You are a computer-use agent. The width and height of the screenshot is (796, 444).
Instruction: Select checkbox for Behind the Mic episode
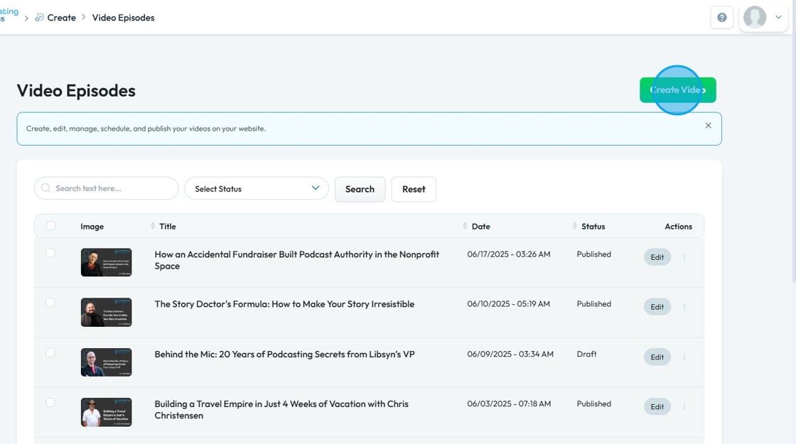coord(50,353)
